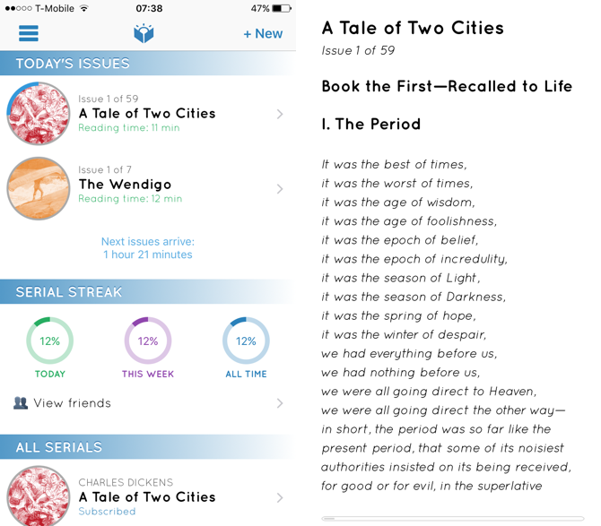The width and height of the screenshot is (601, 526).
Task: Select the All Time streak ring
Action: (246, 341)
